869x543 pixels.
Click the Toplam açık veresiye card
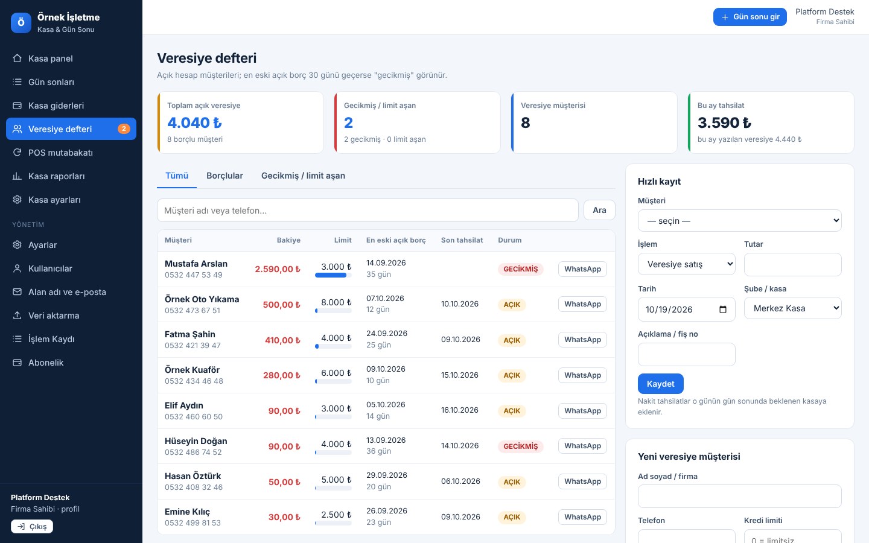[x=240, y=122]
